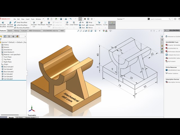Select the Extruded Boss/Base tool

click(3, 24)
